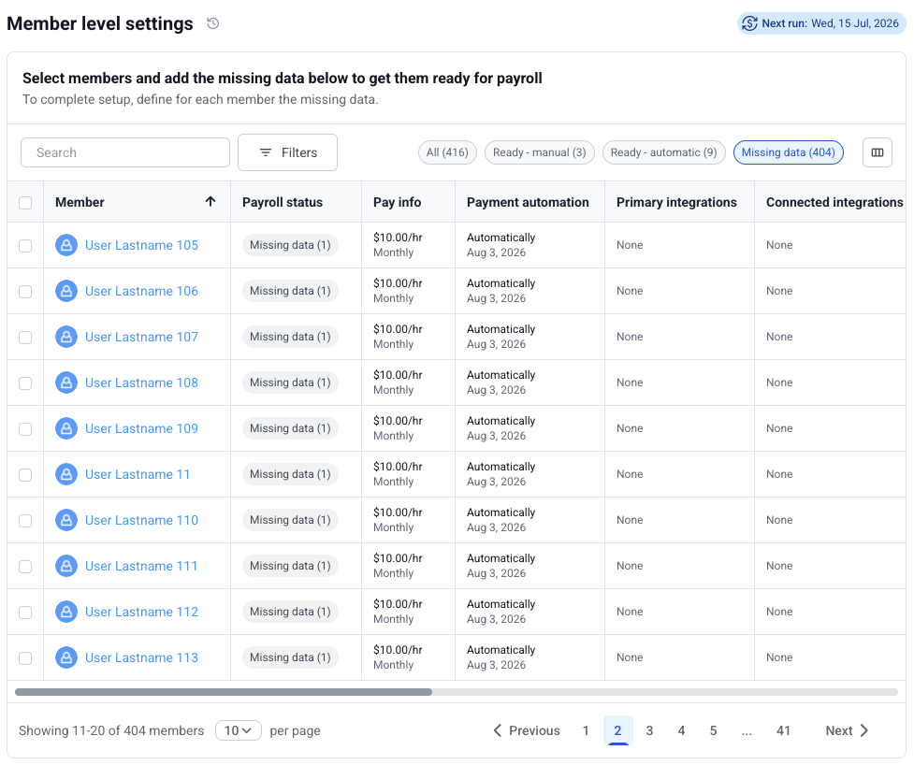Check the box for User Lastname 109
Image resolution: width=914 pixels, height=765 pixels.
(25, 429)
